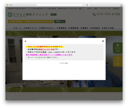This screenshot has height=108, width=128.
Task: Open the 受診される方へ menu item
Action: pos(47,28)
